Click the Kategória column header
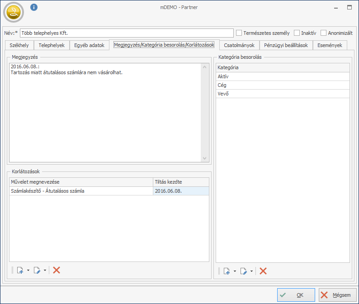The image size is (359, 304). coord(283,67)
